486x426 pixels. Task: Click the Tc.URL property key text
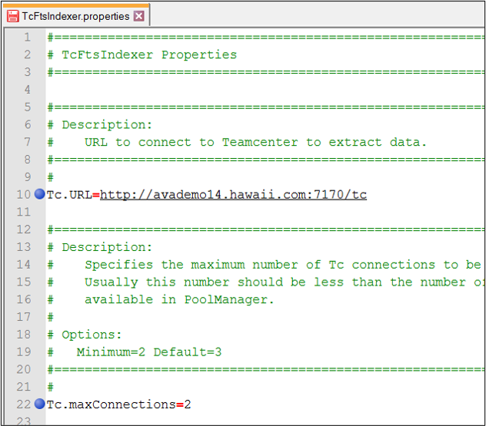coord(69,194)
